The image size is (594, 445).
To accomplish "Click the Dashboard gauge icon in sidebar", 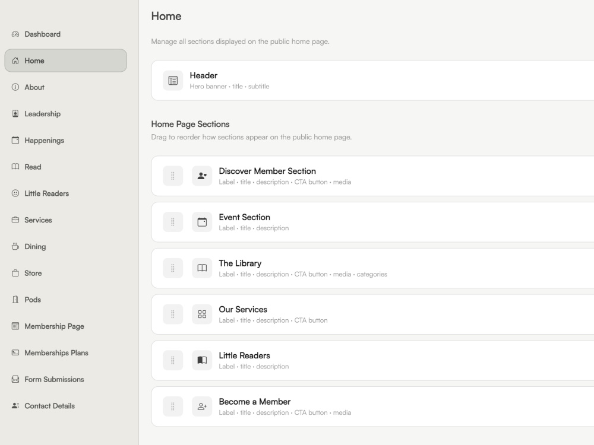I will pyautogui.click(x=15, y=34).
